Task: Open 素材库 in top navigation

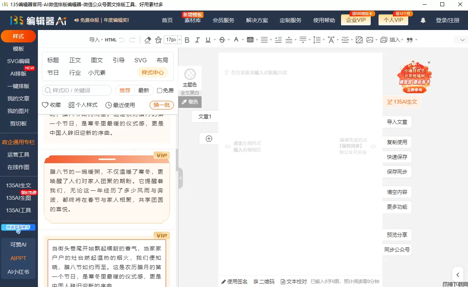Action: click(193, 20)
